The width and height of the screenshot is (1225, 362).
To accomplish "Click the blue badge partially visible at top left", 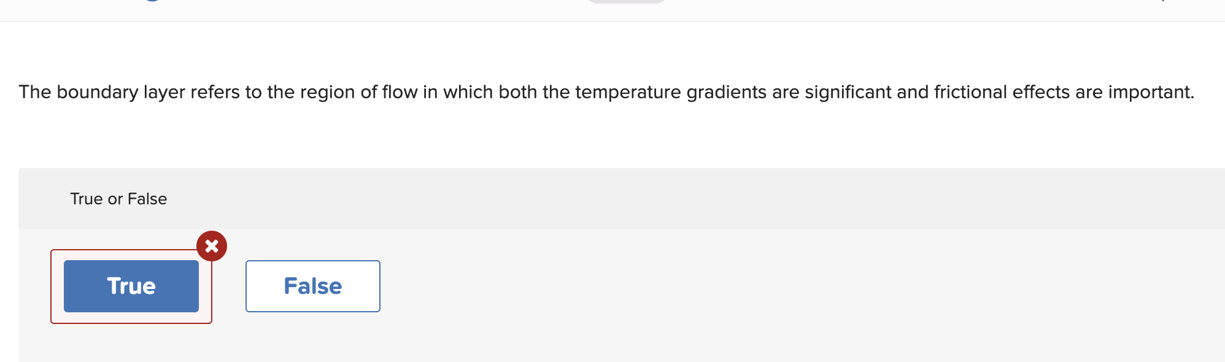I will 152,2.
